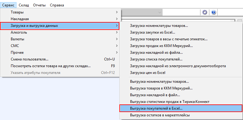
Task: Open the settings gear icon in toolbar
Action: [205, 13]
